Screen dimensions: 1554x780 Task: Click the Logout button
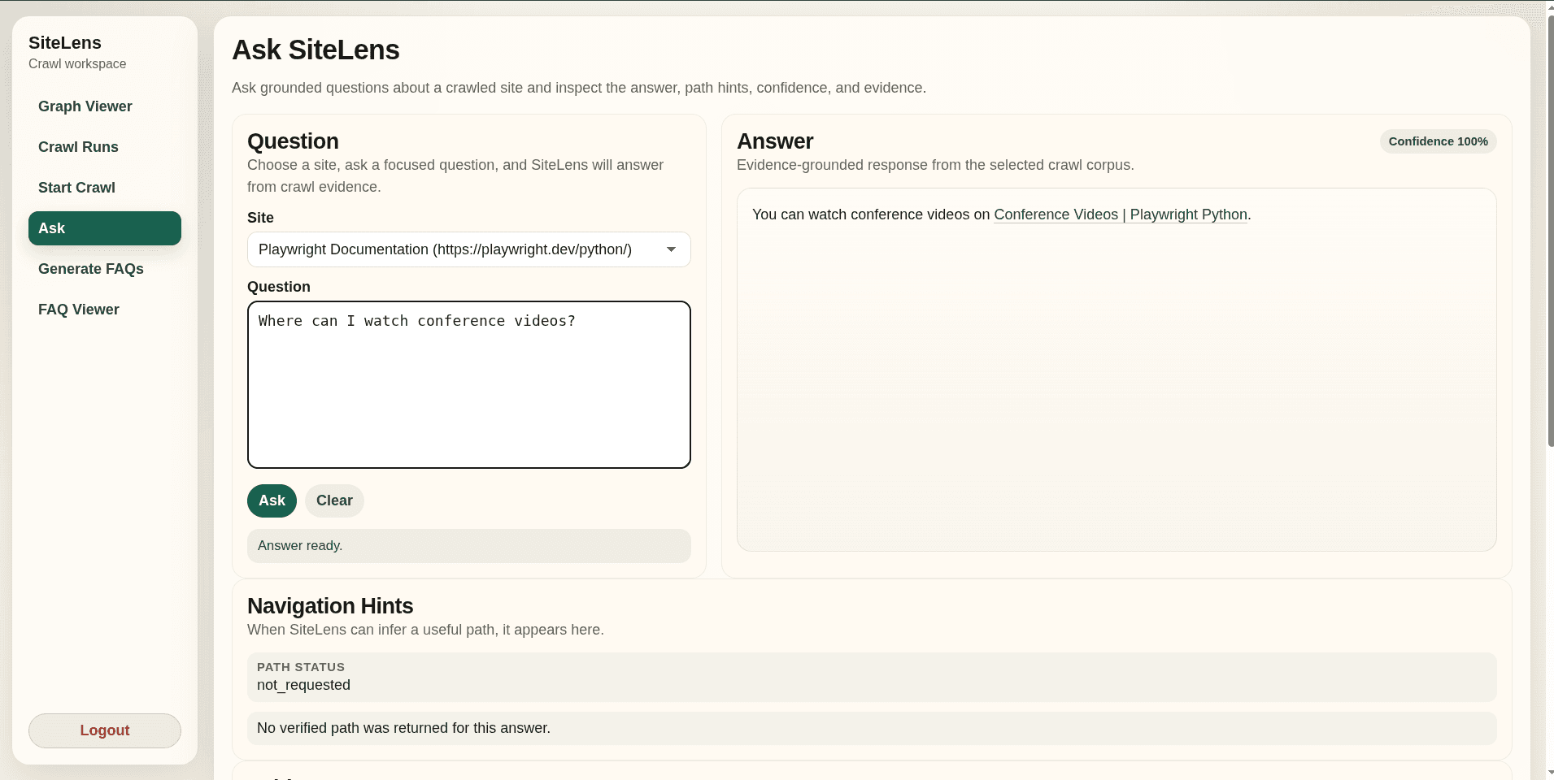click(104, 730)
